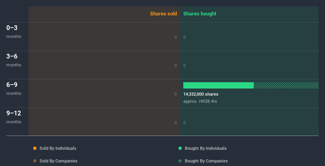Click the hatched Sold By Companies legend icon
Screen dimensions: 325x166
[35, 161]
